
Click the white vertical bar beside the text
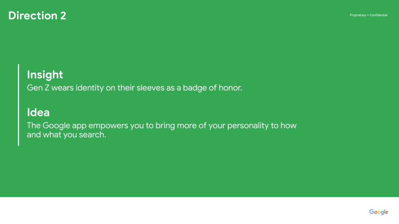point(19,105)
